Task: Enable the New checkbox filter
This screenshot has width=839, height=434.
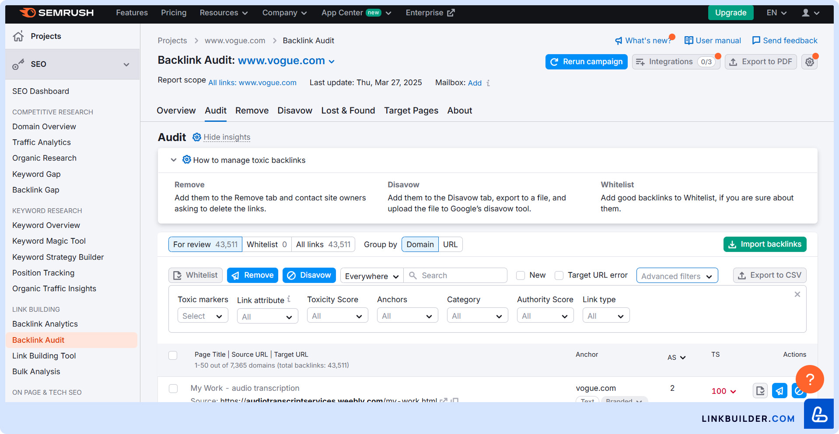Action: tap(521, 276)
